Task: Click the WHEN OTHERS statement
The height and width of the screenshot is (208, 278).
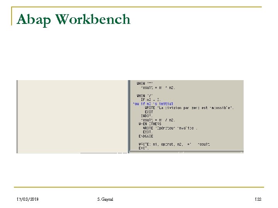Action: click(x=150, y=124)
